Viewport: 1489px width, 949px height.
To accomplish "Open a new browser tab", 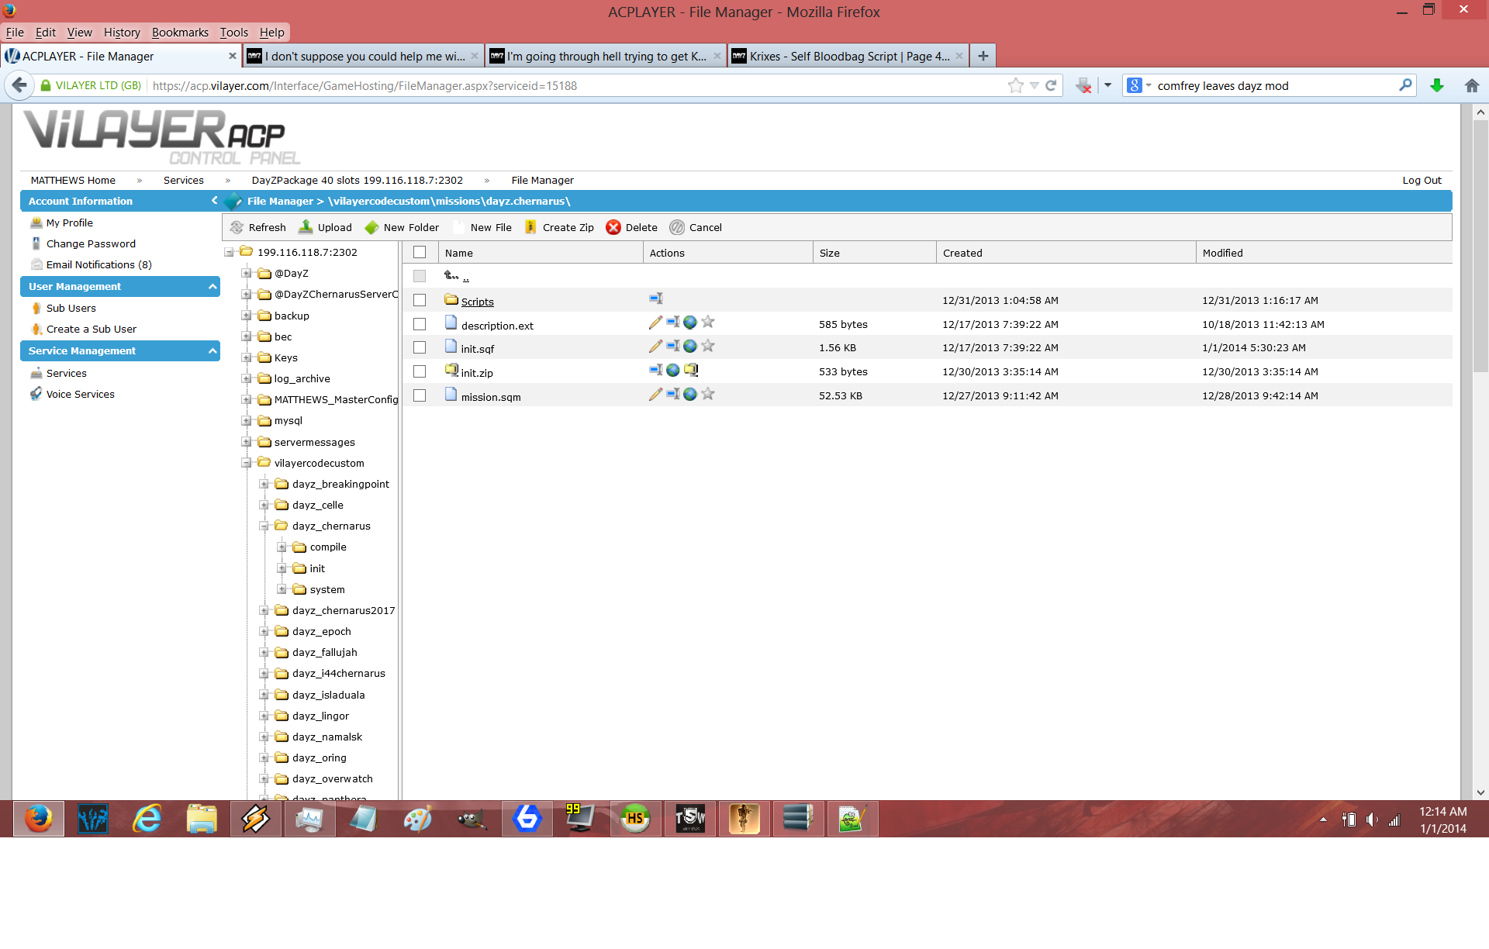I will tap(983, 56).
